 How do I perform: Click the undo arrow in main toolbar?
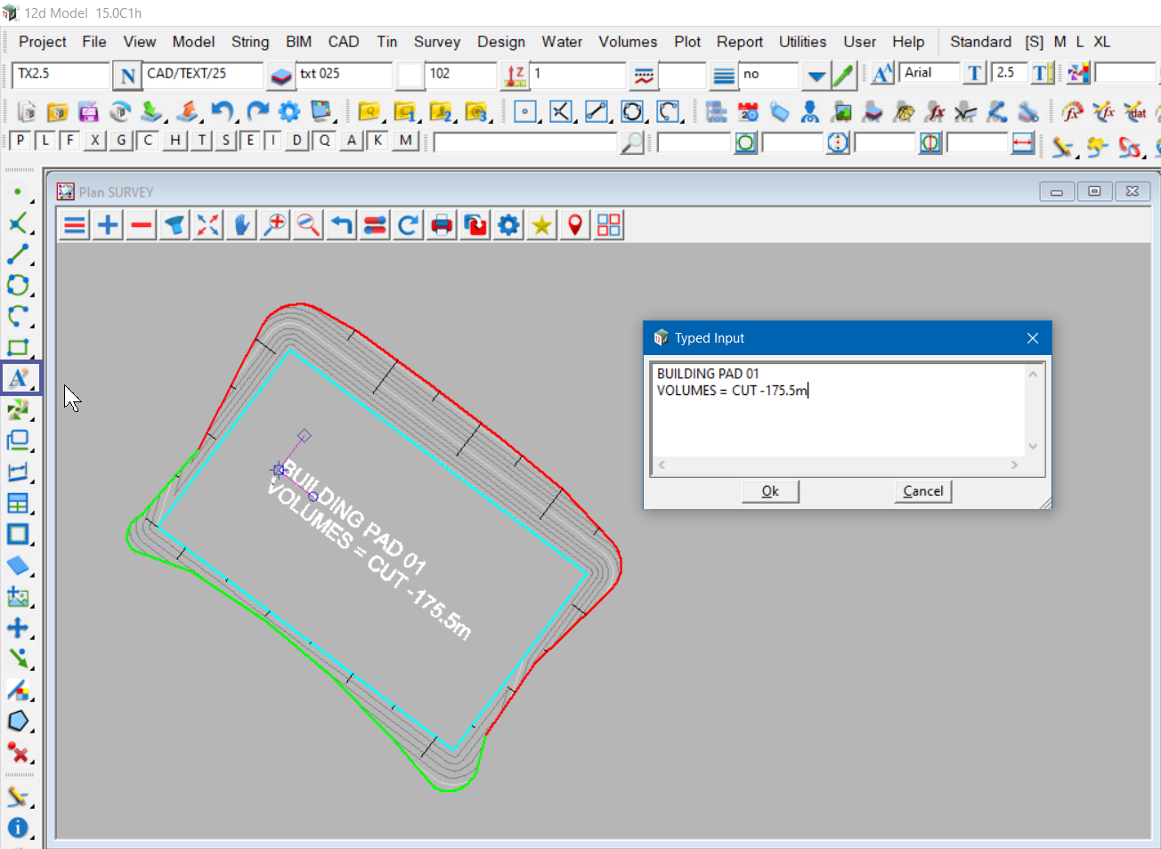click(222, 111)
